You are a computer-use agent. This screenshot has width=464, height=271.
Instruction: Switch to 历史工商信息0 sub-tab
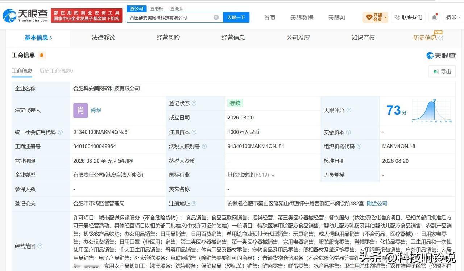(56, 71)
